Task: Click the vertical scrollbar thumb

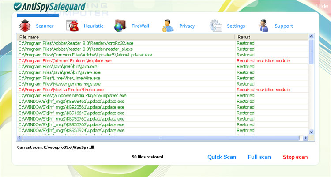Action: click(x=312, y=52)
